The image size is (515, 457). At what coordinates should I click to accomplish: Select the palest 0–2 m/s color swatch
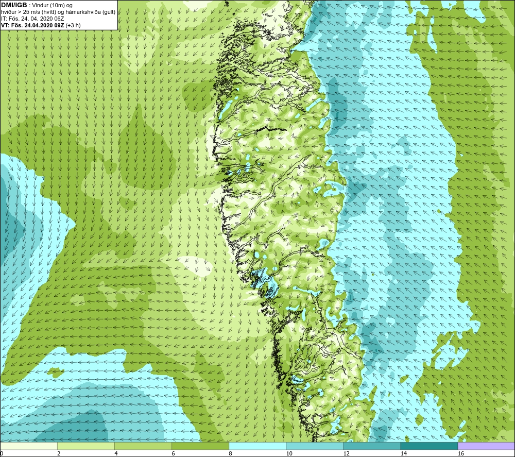tap(29, 446)
